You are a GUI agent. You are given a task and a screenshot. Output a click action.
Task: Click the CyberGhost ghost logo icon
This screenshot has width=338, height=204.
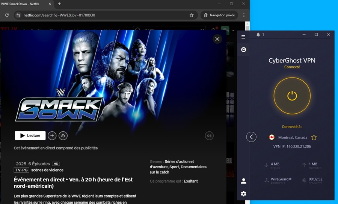[244, 50]
